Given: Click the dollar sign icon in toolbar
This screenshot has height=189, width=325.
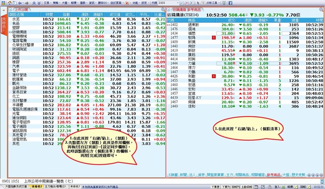Looking at the screenshot, I should point(203,3).
